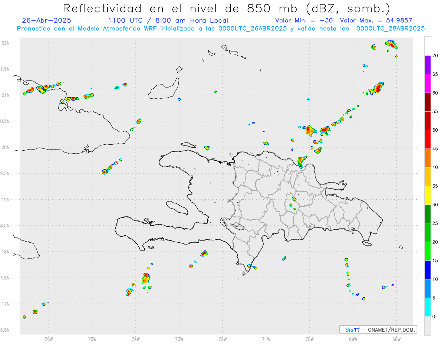Click the colorbar label '40'
Image resolution: width=445 pixels, height=344 pixels.
(435, 167)
